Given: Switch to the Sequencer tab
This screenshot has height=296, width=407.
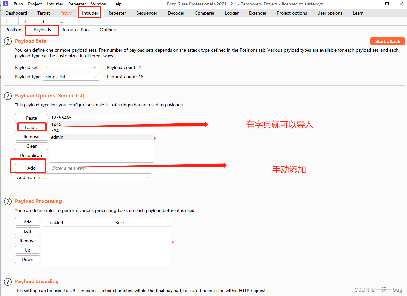Looking at the screenshot, I should [x=147, y=13].
